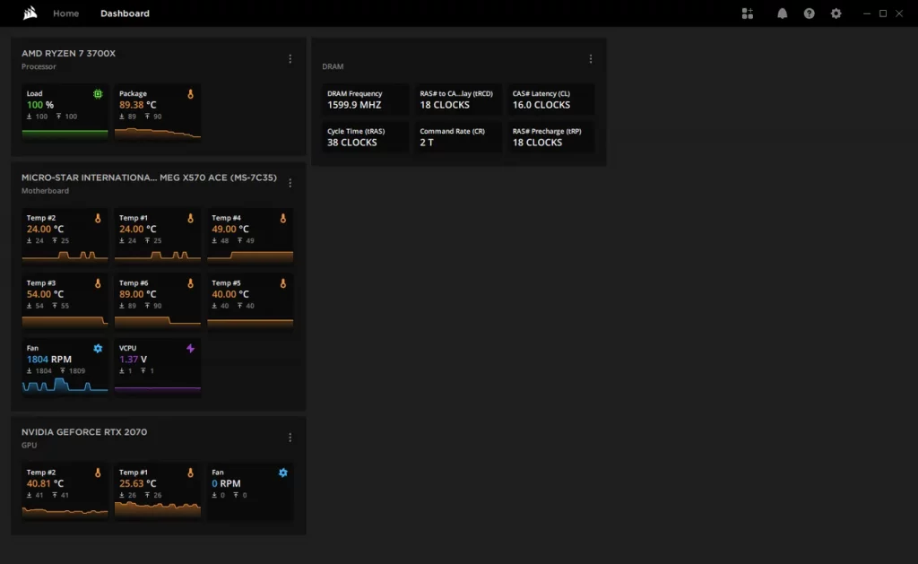Click the Command Rate 2 T value

(427, 143)
